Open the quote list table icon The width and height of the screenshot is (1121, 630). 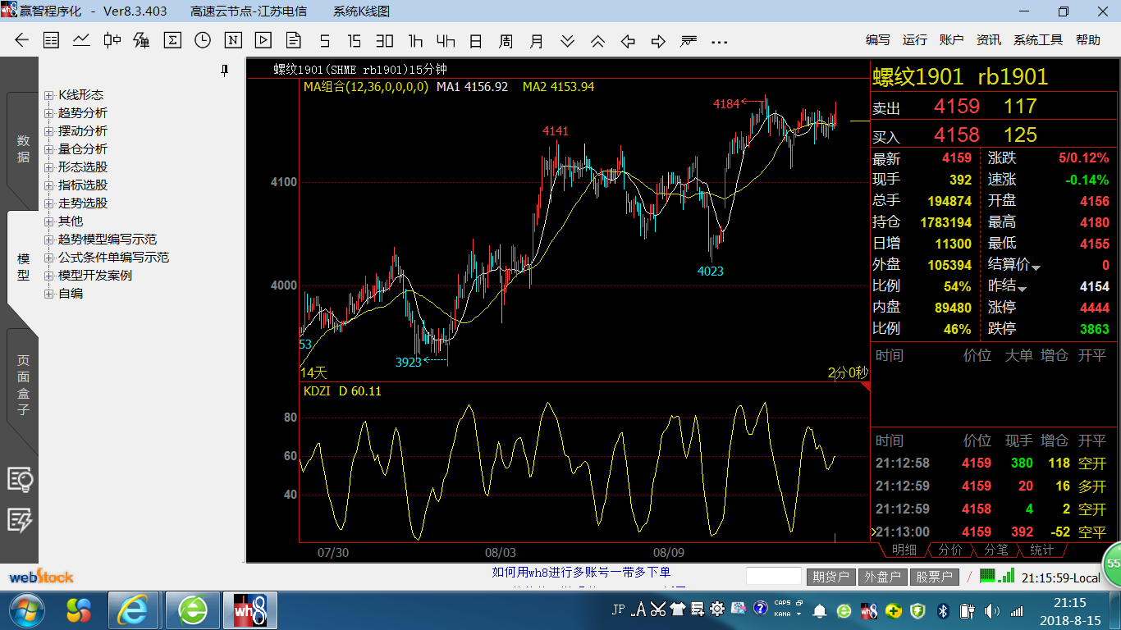[x=51, y=40]
